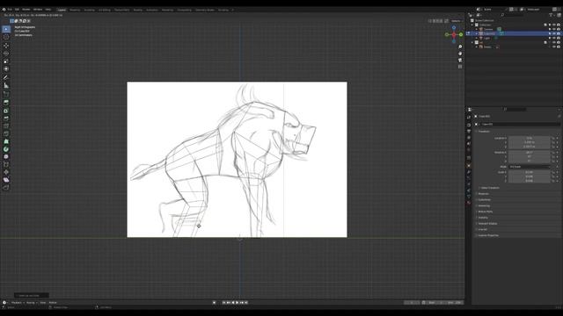Image resolution: width=563 pixels, height=316 pixels.
Task: Open the Object Data properties tab
Action: [469, 197]
